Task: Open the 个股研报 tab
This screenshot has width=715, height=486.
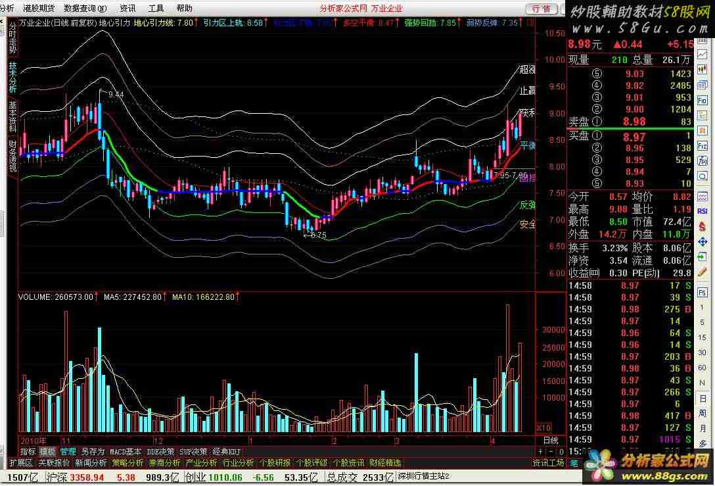Action: point(275,463)
